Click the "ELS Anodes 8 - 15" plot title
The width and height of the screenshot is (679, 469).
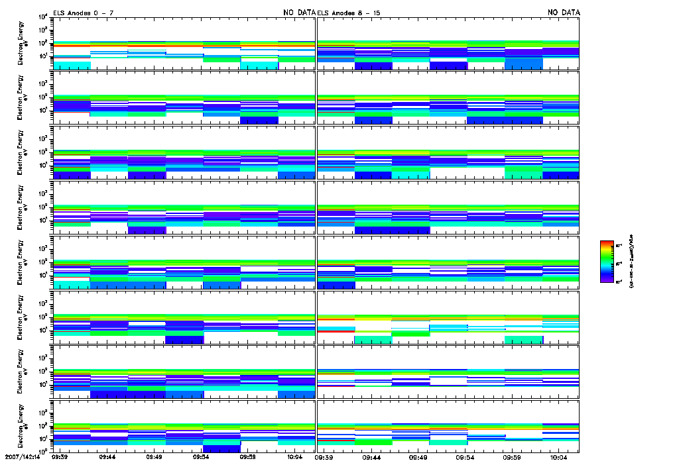coord(349,13)
